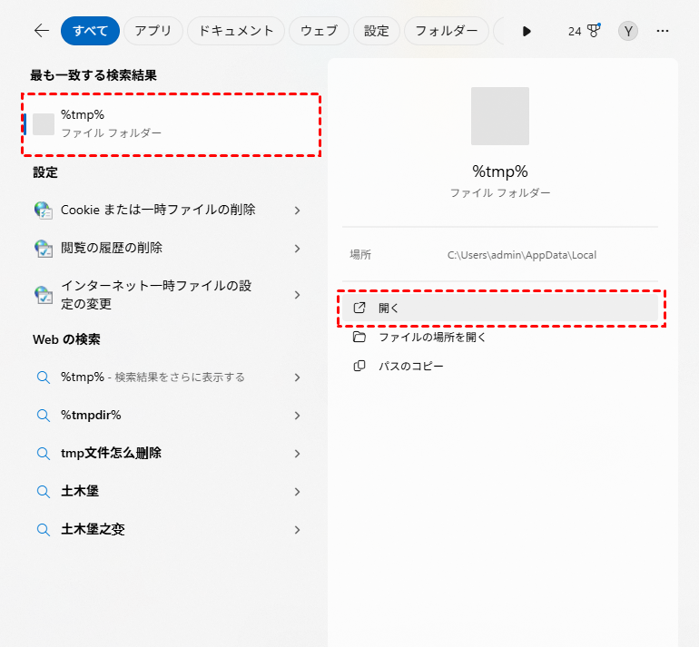699x647 pixels.
Task: Select the %tmp% best match result
Action: (172, 124)
